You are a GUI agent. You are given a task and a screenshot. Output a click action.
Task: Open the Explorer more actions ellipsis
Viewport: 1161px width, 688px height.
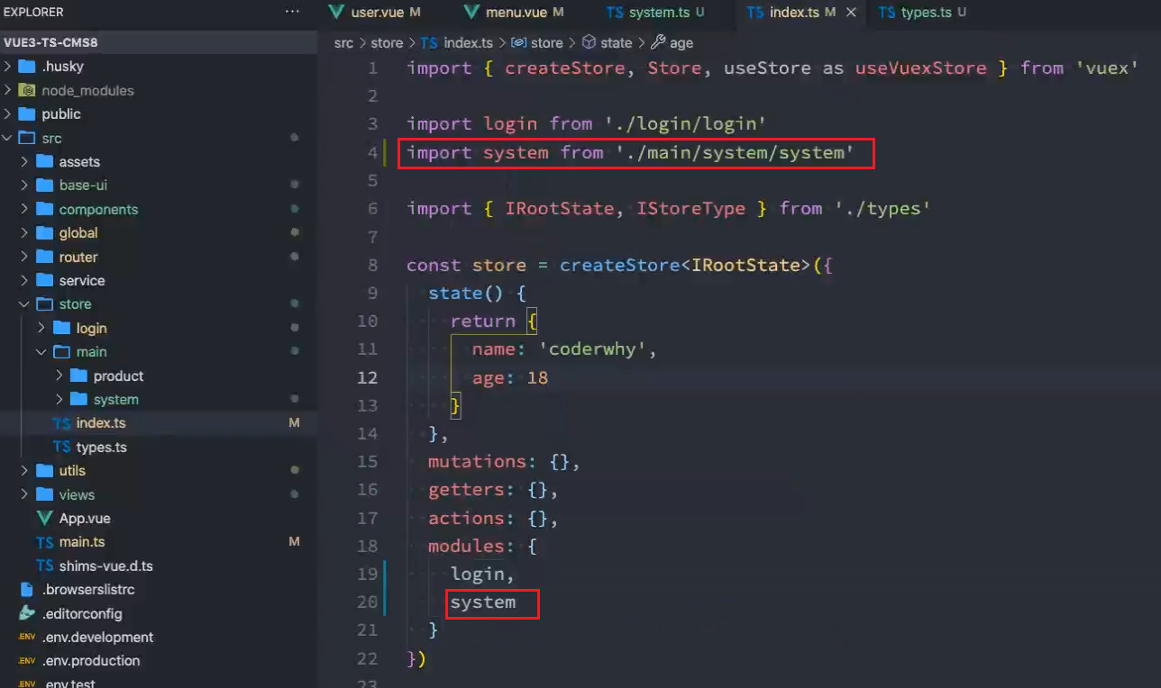(292, 12)
